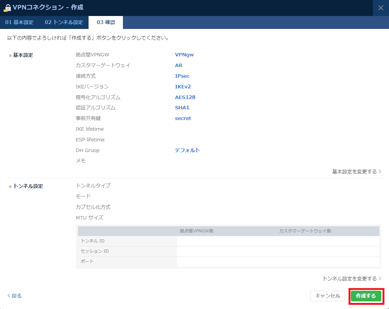Select the 03 確認 tab
Viewport: 389px width, 309px height.
point(105,22)
